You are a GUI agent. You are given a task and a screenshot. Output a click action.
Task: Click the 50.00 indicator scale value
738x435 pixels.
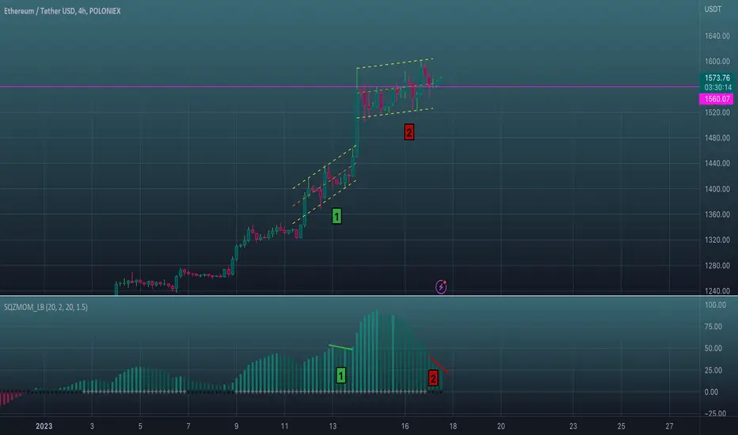point(713,348)
